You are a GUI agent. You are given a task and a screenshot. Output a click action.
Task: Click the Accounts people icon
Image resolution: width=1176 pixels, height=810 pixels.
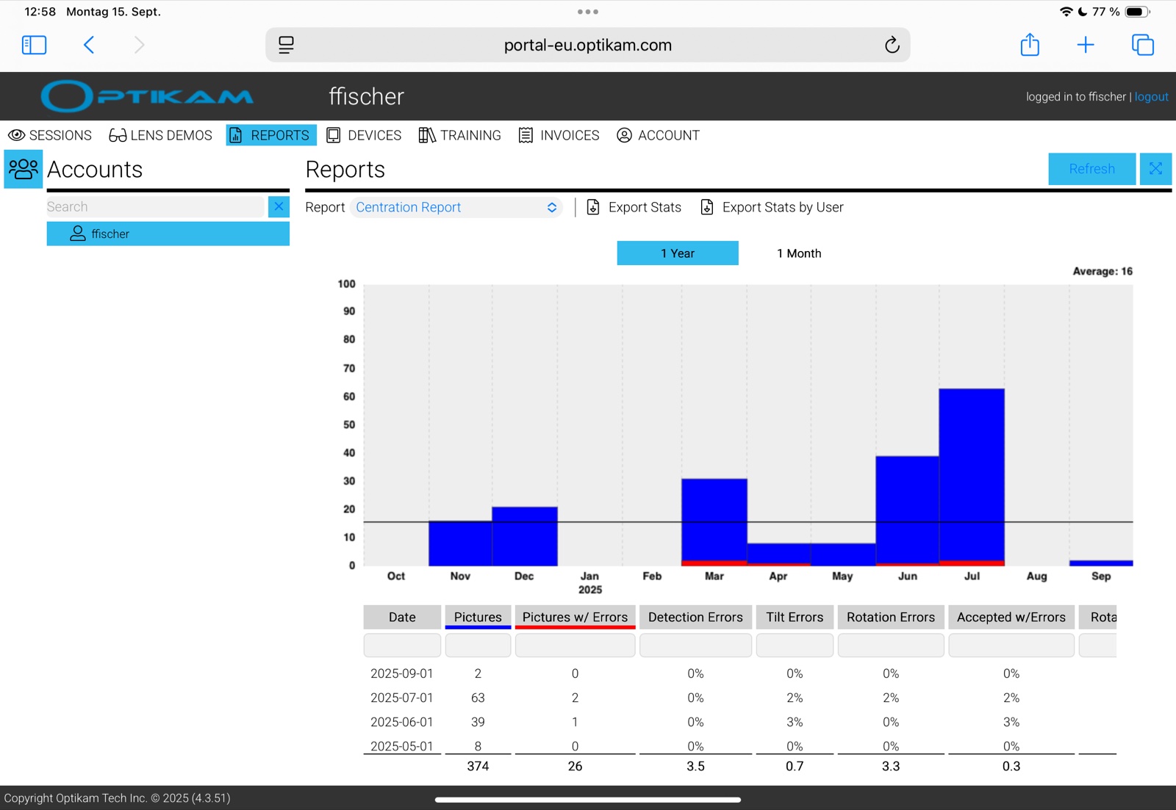pyautogui.click(x=24, y=169)
